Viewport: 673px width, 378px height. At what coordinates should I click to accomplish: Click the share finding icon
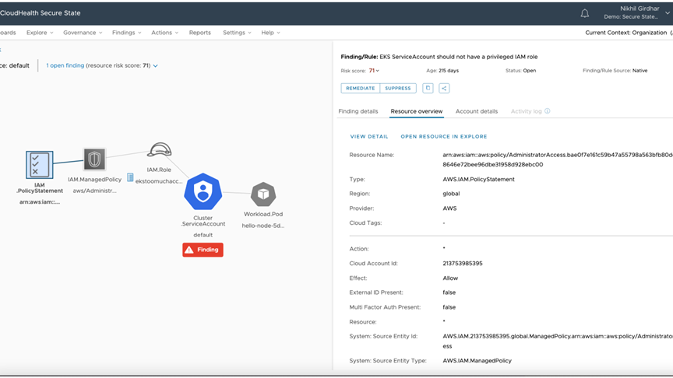click(444, 88)
